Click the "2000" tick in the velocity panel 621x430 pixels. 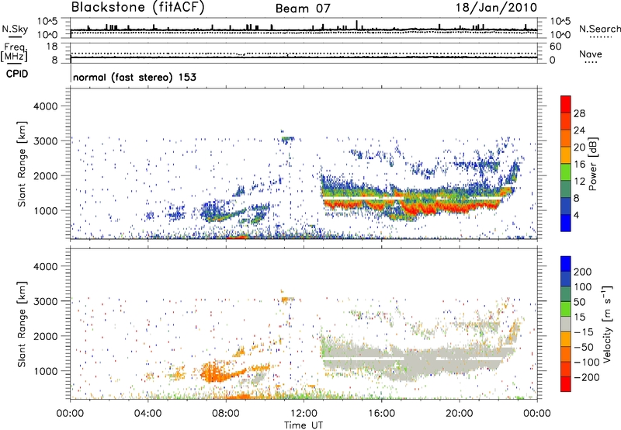tap(46, 336)
